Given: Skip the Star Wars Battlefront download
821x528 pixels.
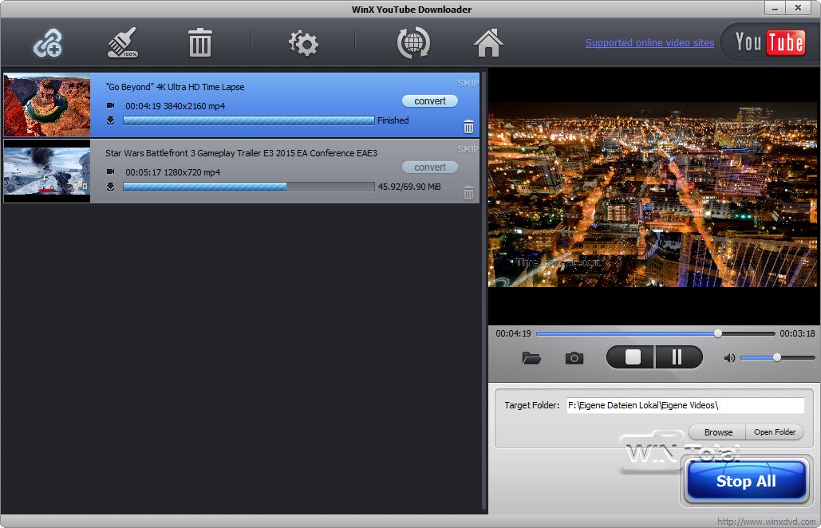Looking at the screenshot, I should tap(468, 149).
